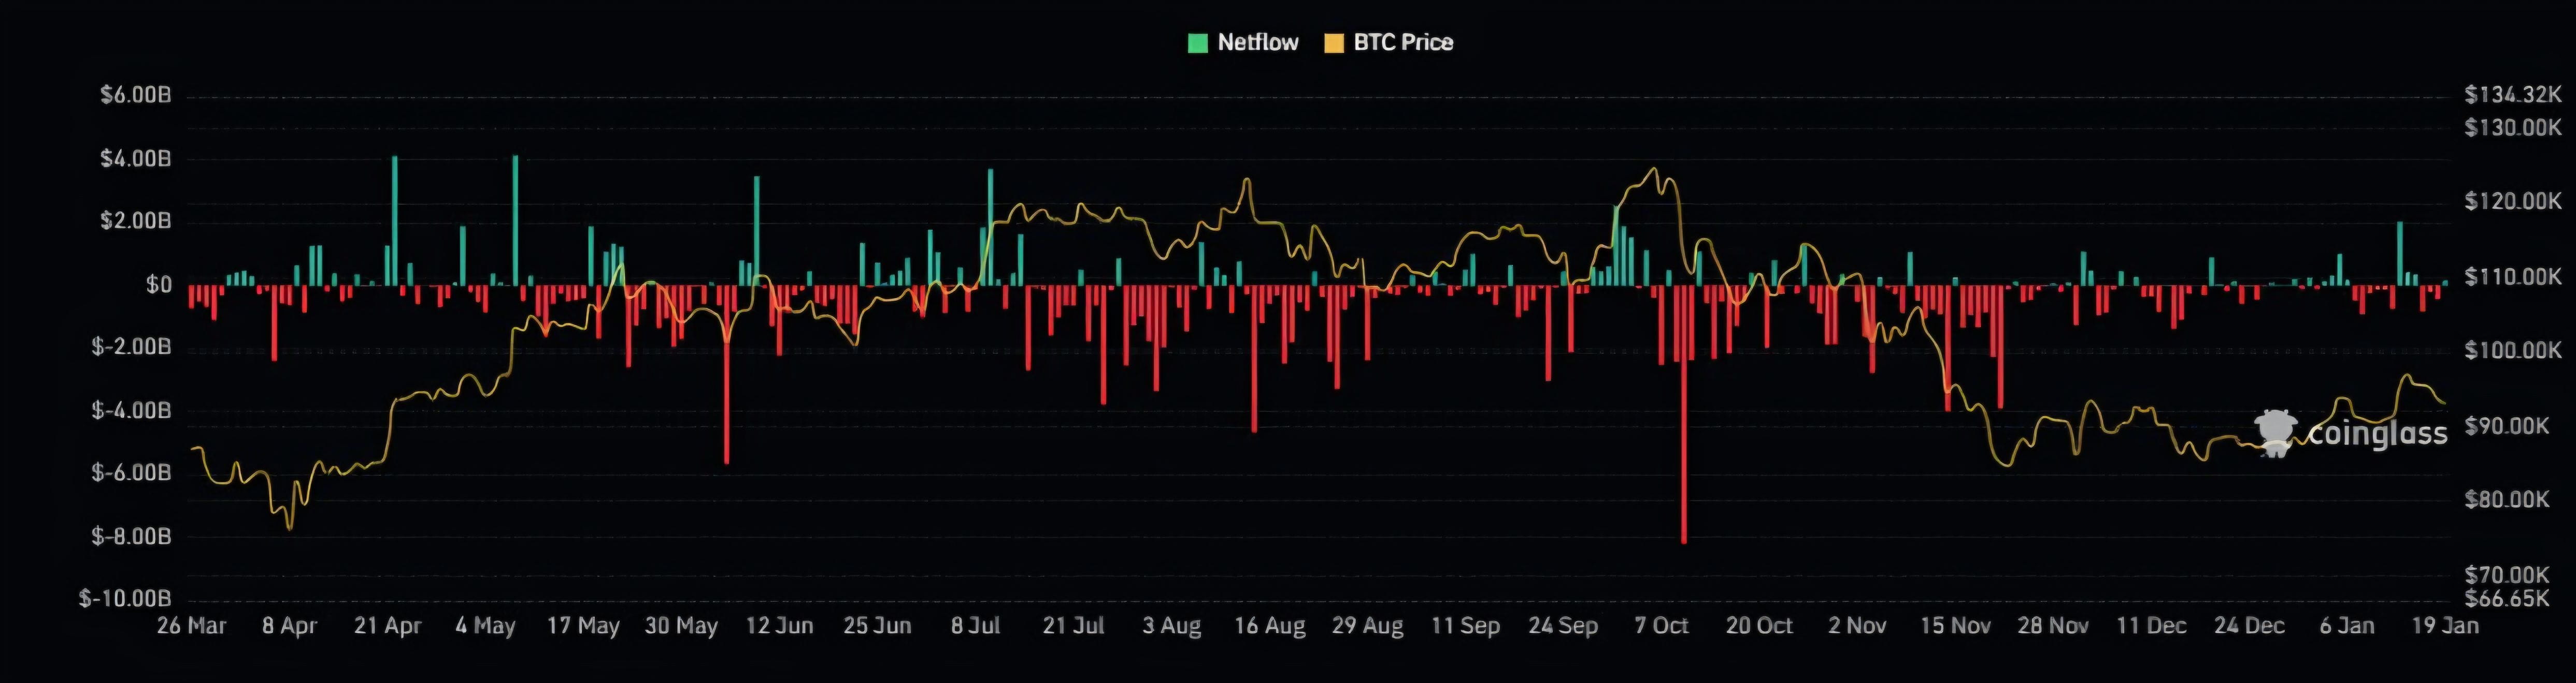Viewport: 2576px width, 683px height.
Task: Click the coinglass watermark text
Action: pyautogui.click(x=2377, y=434)
